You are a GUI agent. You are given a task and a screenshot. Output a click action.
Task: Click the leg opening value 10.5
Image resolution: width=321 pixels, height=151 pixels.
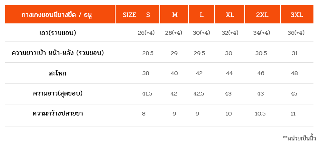pyautogui.click(x=260, y=114)
